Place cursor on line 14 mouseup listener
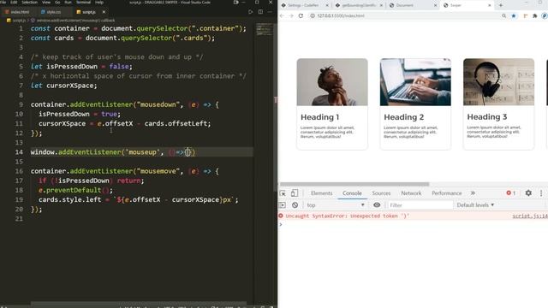The width and height of the screenshot is (548, 308). tap(113, 152)
